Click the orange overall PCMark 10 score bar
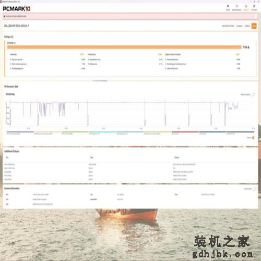This screenshot has width=261, height=261. [124, 47]
